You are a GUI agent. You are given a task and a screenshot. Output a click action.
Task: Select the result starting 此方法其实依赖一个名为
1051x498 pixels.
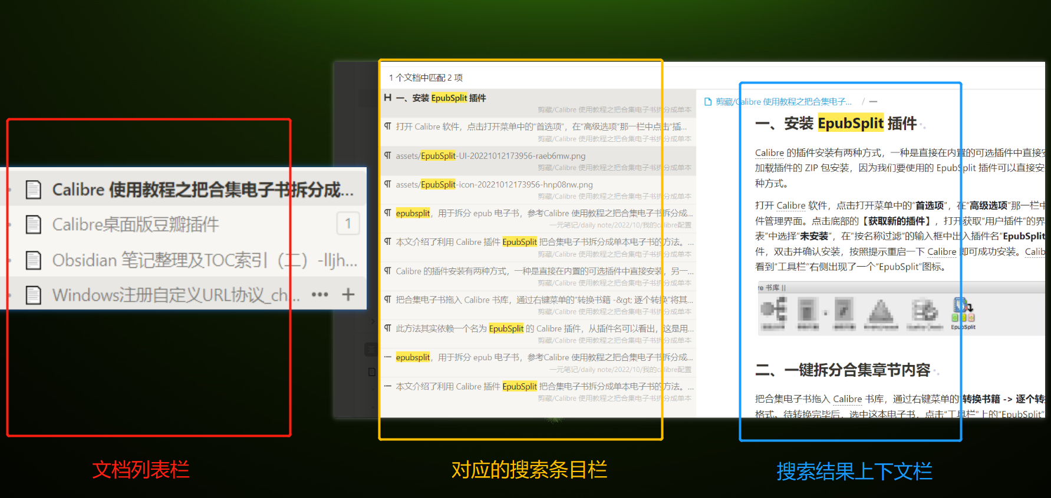point(538,334)
